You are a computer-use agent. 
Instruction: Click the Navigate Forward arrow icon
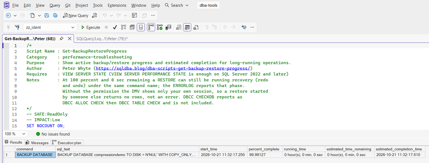(22, 15)
